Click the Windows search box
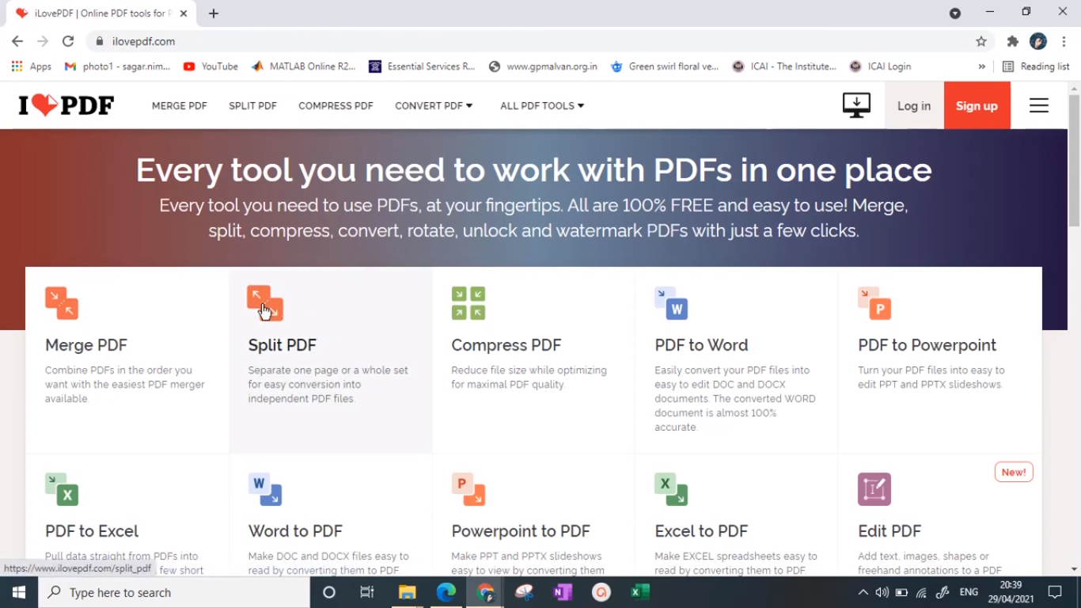 (174, 592)
